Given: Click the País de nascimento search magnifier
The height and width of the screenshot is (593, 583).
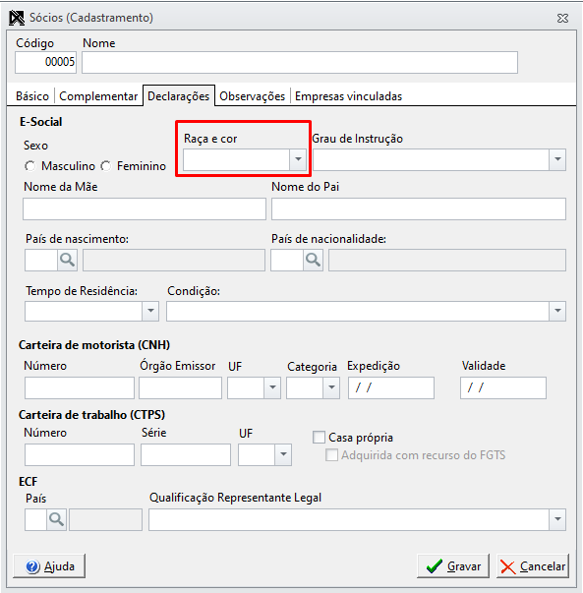Looking at the screenshot, I should click(67, 260).
